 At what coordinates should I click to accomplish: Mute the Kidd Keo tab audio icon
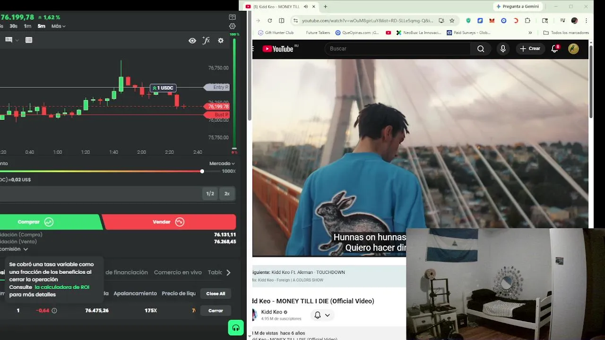[x=306, y=7]
